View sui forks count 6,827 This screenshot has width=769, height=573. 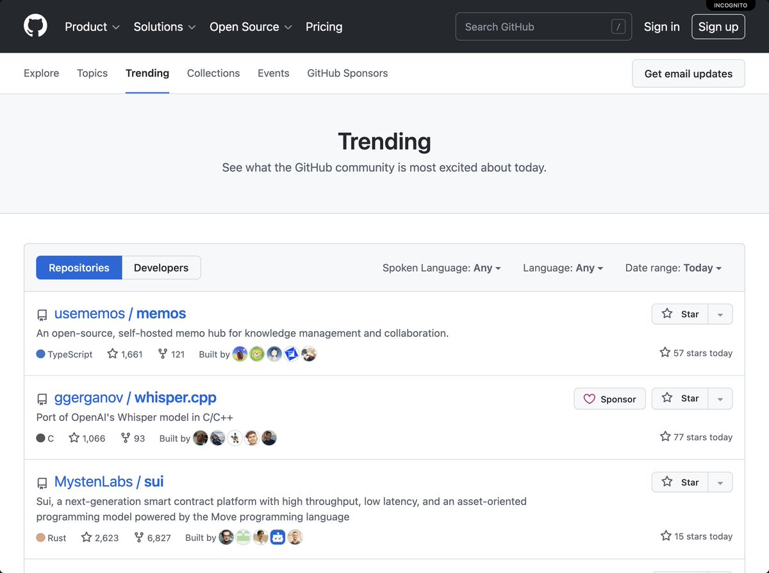pyautogui.click(x=153, y=538)
